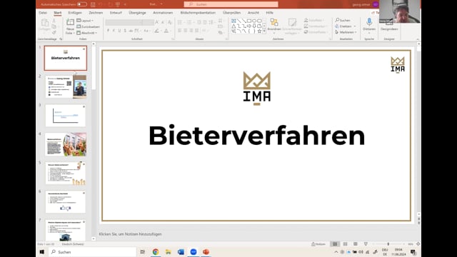This screenshot has width=457, height=257.
Task: Click the align left icon
Action: 179,31
